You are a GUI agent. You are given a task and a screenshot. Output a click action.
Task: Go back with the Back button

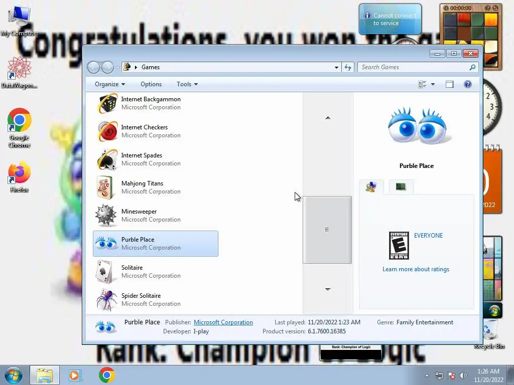pos(94,68)
